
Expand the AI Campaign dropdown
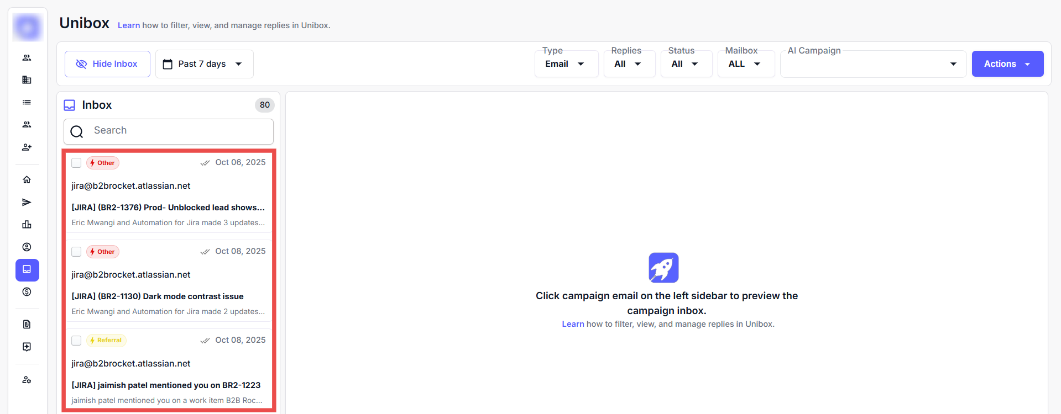872,64
